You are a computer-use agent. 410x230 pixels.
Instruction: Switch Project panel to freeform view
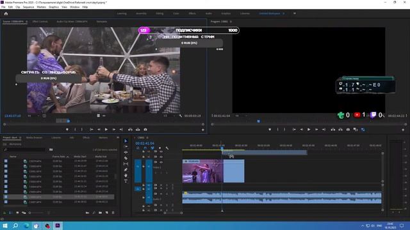(24, 213)
